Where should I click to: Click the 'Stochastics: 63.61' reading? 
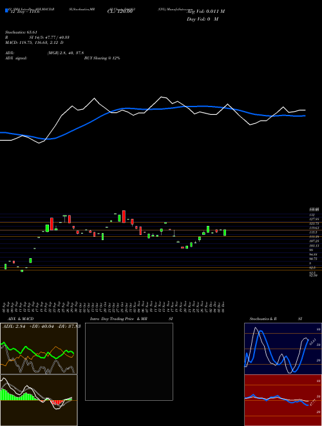21,32
